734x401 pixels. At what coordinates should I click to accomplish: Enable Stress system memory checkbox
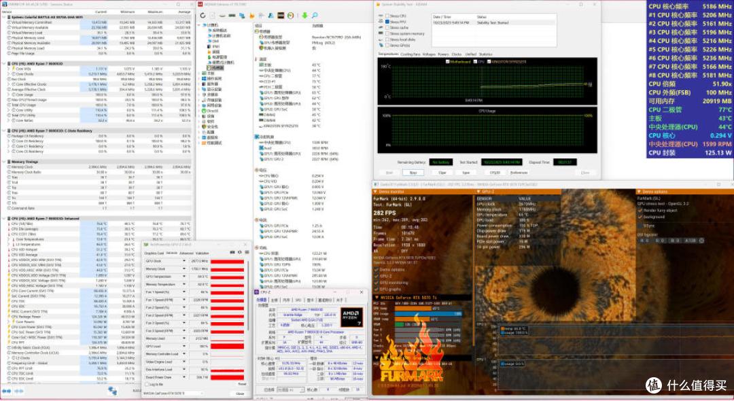point(387,34)
